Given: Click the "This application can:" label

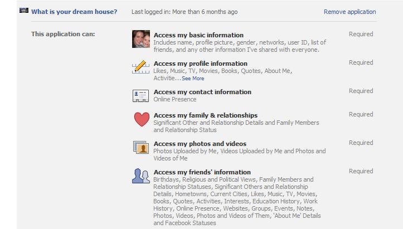Looking at the screenshot, I should (63, 35).
